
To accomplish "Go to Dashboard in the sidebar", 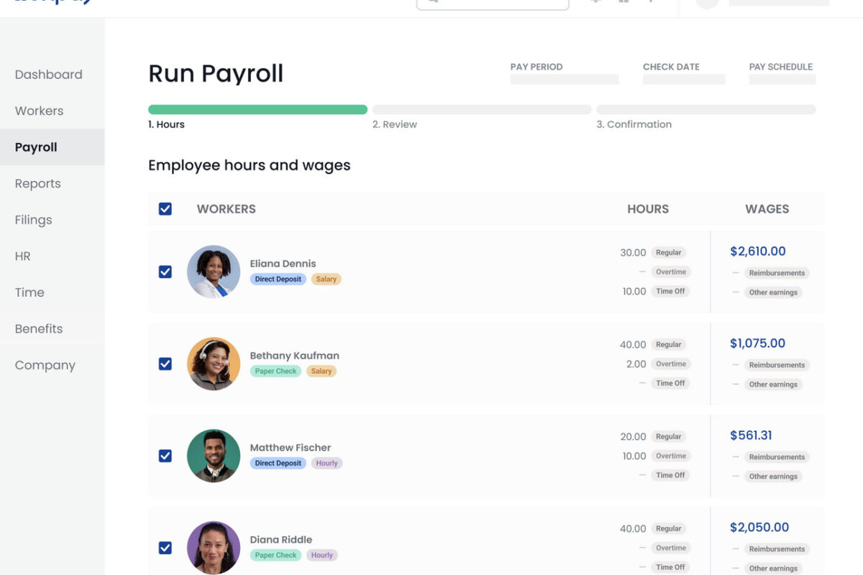I will (48, 75).
